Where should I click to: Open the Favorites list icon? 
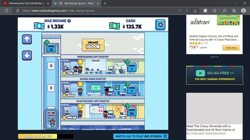click(x=225, y=10)
